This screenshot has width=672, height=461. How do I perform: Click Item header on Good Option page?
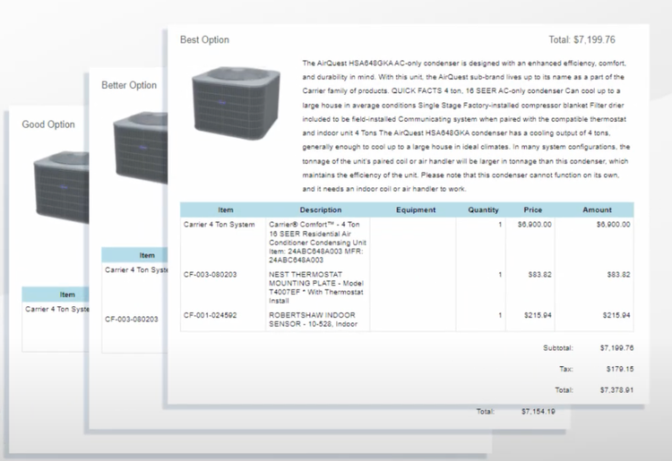pyautogui.click(x=67, y=295)
